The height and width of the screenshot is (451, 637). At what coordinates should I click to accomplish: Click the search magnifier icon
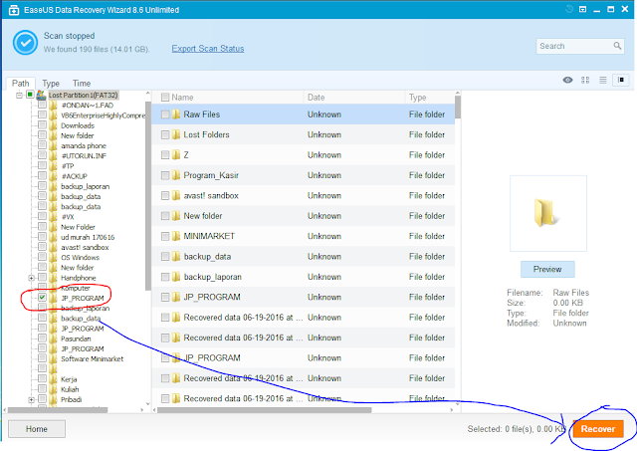click(617, 46)
